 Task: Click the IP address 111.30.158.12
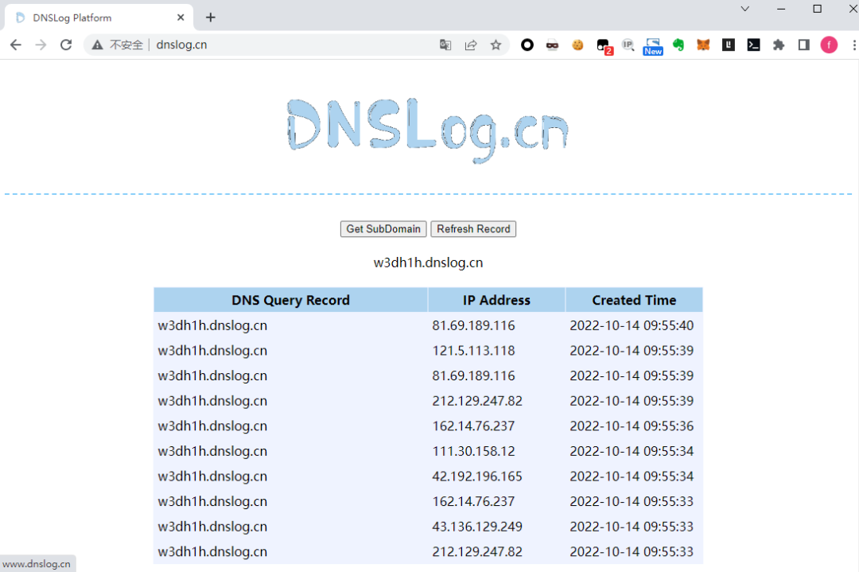point(473,451)
